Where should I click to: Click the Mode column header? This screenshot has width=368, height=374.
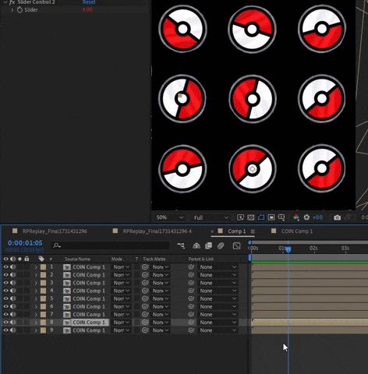(x=117, y=259)
